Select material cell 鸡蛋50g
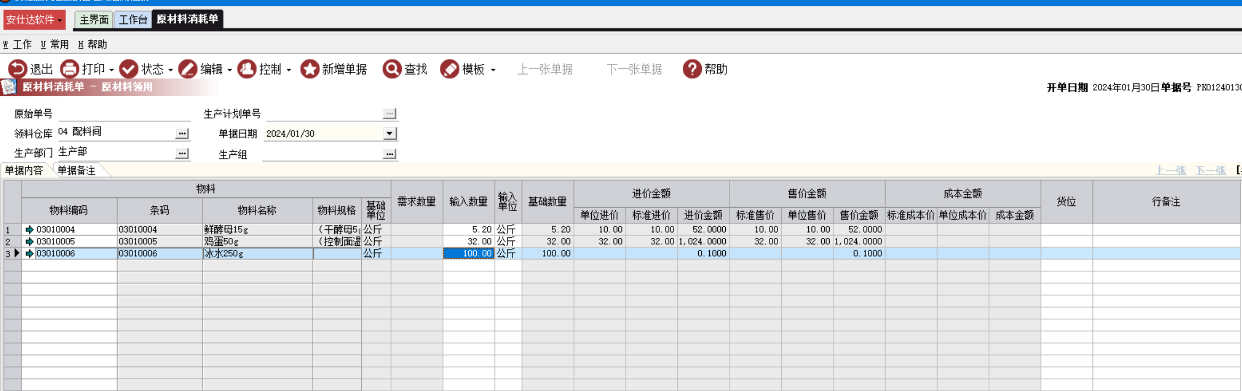This screenshot has height=391, width=1242. click(258, 242)
